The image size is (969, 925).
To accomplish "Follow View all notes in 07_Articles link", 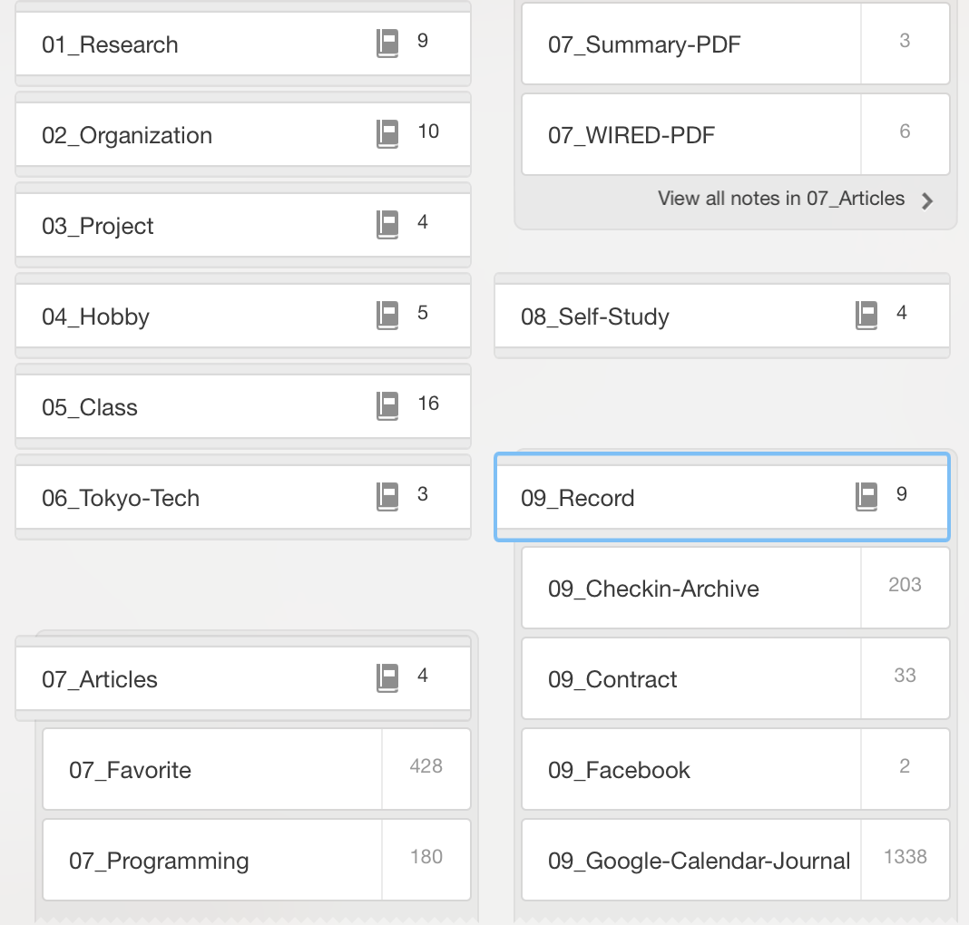I will pos(781,199).
